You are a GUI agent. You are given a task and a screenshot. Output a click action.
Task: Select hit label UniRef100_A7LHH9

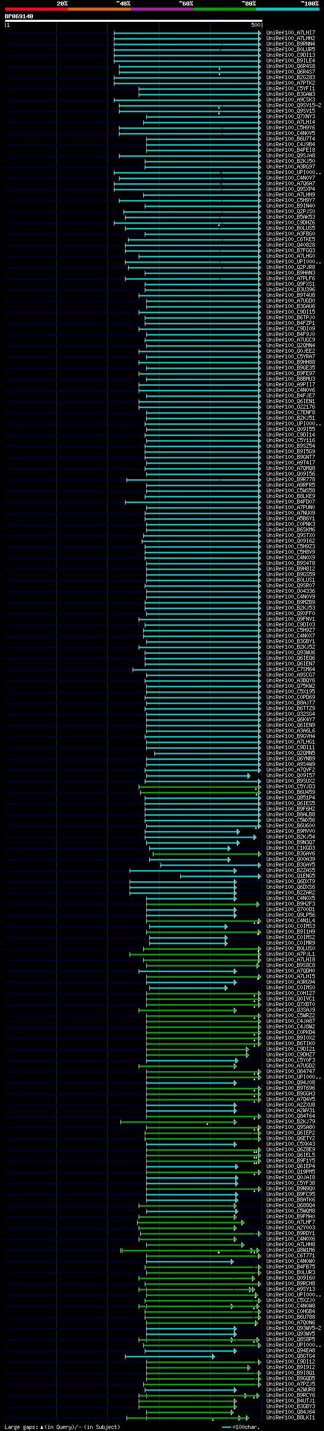tap(290, 194)
